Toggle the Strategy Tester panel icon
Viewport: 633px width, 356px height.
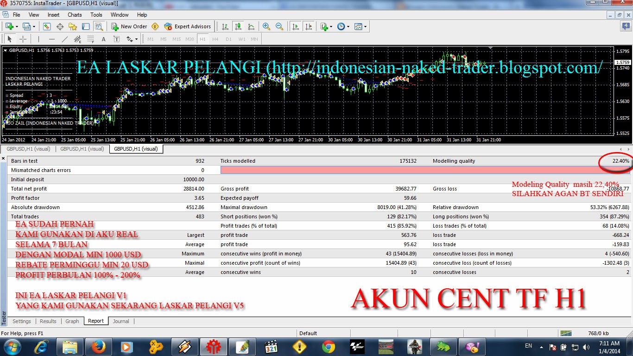(x=99, y=26)
